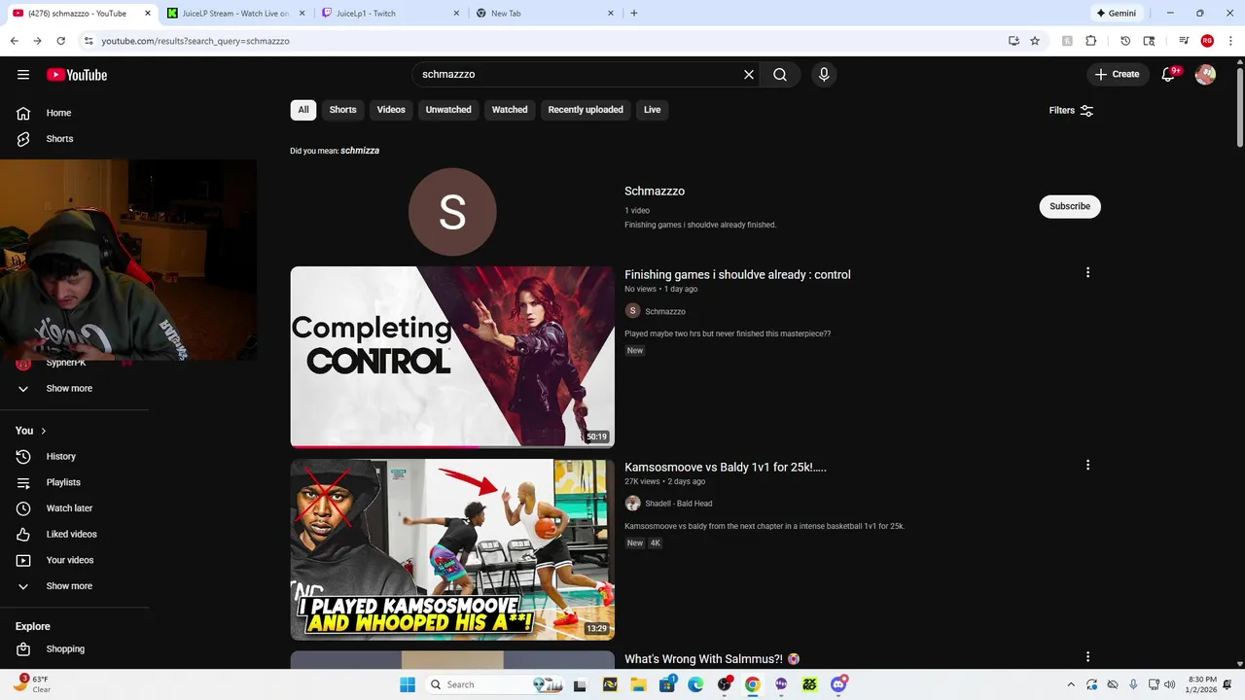Switch to the New Tab tab
The image size is (1245, 700).
tap(544, 14)
